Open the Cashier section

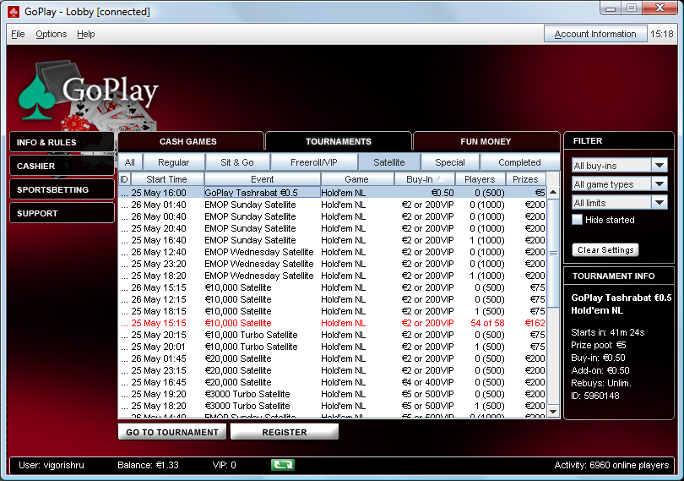(62, 166)
